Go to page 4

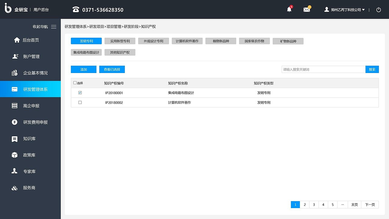pos(323,205)
